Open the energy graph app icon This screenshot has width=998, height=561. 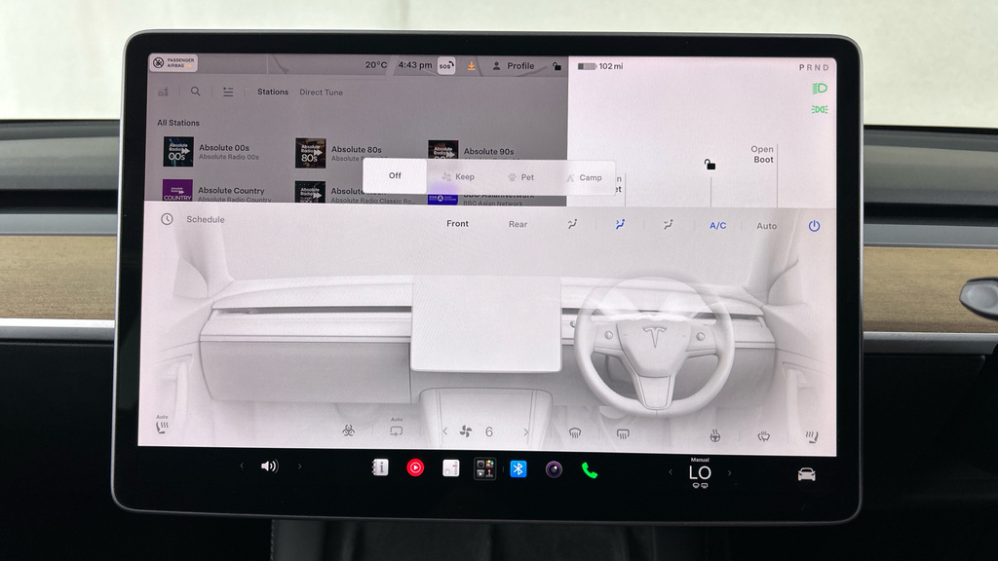450,468
